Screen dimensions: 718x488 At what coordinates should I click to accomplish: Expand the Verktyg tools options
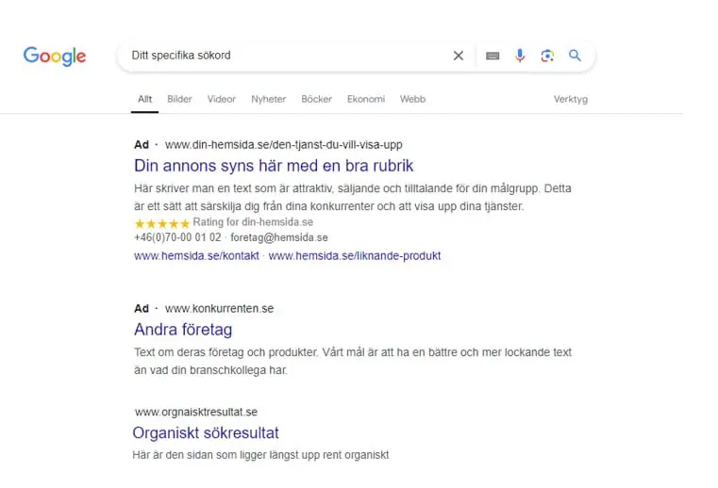click(x=571, y=99)
